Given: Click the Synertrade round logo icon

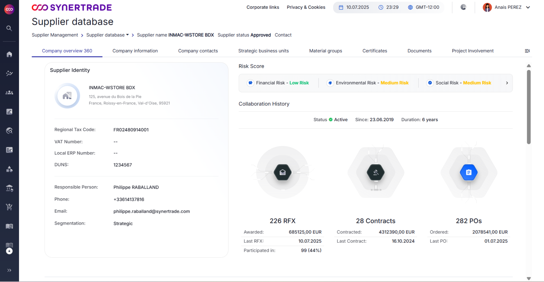Looking at the screenshot, I should click(9, 9).
